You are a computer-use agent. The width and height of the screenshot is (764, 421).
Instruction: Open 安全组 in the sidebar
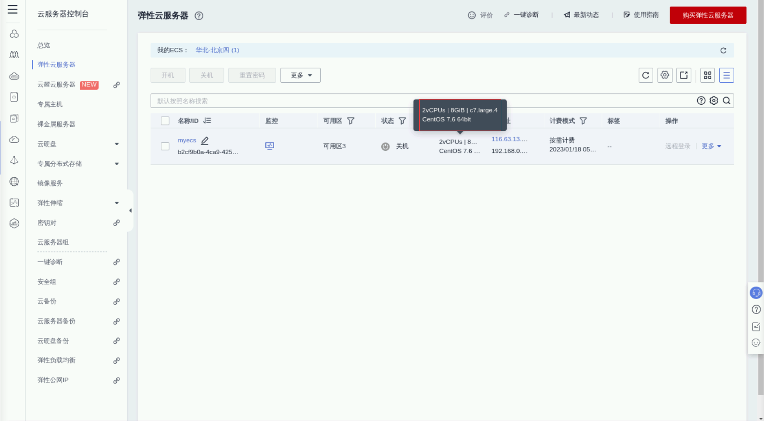coord(47,282)
